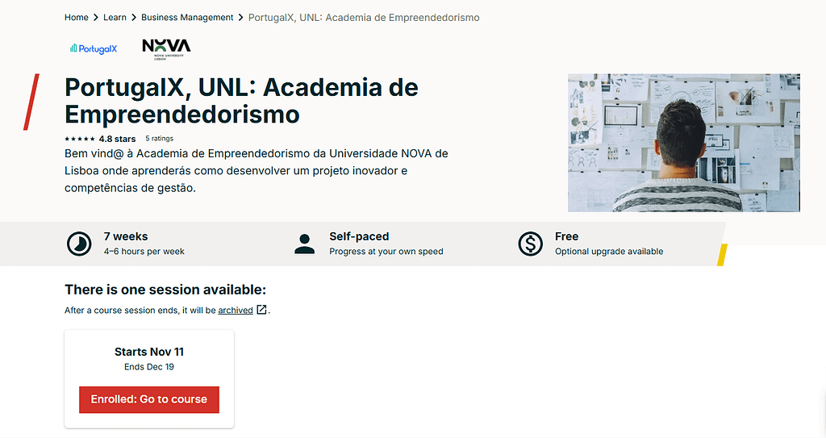Image resolution: width=826 pixels, height=438 pixels.
Task: Navigate to Business Management breadcrumb
Action: 187,18
